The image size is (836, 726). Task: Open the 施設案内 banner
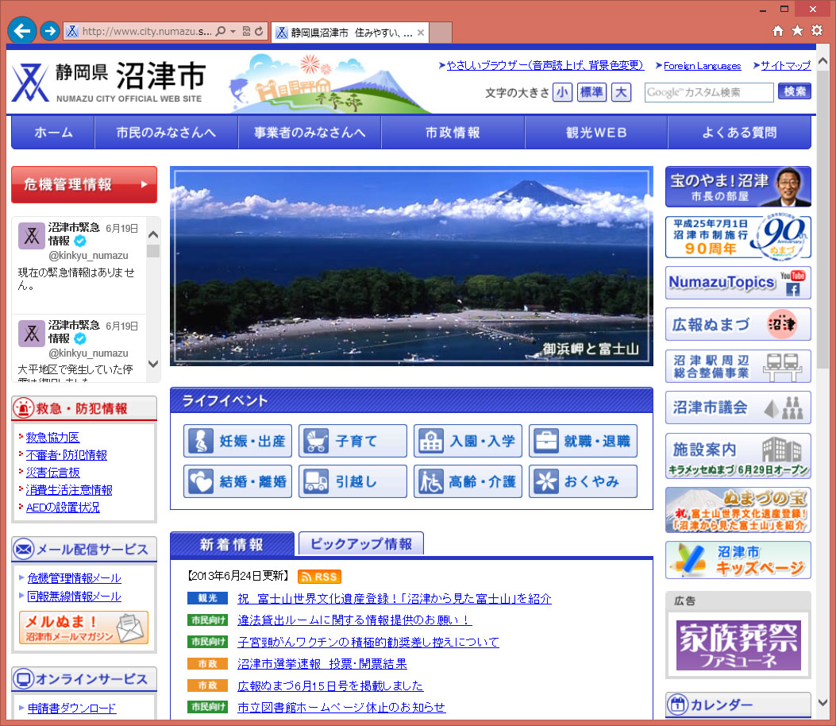point(738,456)
